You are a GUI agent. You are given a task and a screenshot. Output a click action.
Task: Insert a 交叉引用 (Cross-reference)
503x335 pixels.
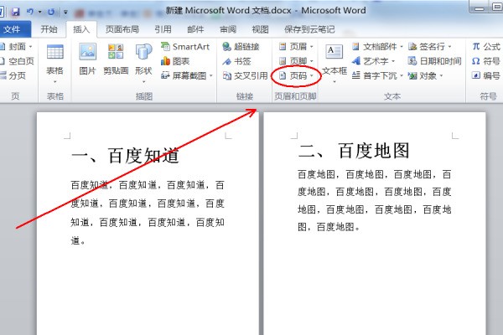pos(245,75)
